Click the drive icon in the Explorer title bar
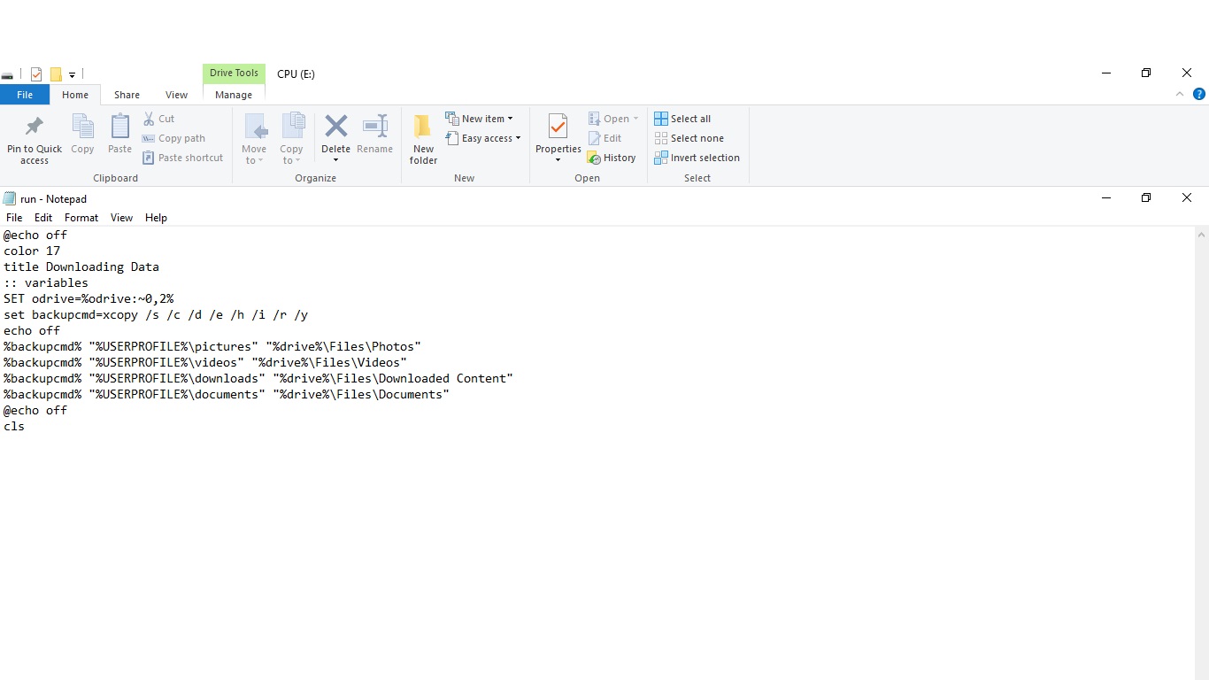Screen dimensions: 1209x680 coord(7,75)
